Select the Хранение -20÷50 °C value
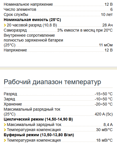Viewport: 117px width, 151px height. point(104,104)
